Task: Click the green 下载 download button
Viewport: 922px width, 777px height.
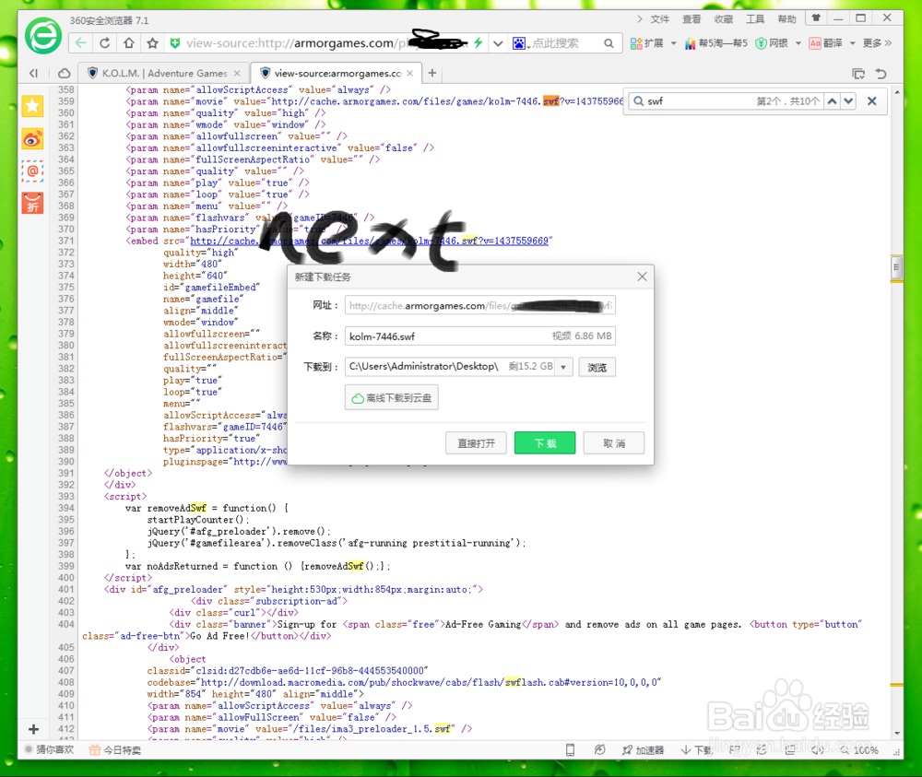Action: (545, 443)
